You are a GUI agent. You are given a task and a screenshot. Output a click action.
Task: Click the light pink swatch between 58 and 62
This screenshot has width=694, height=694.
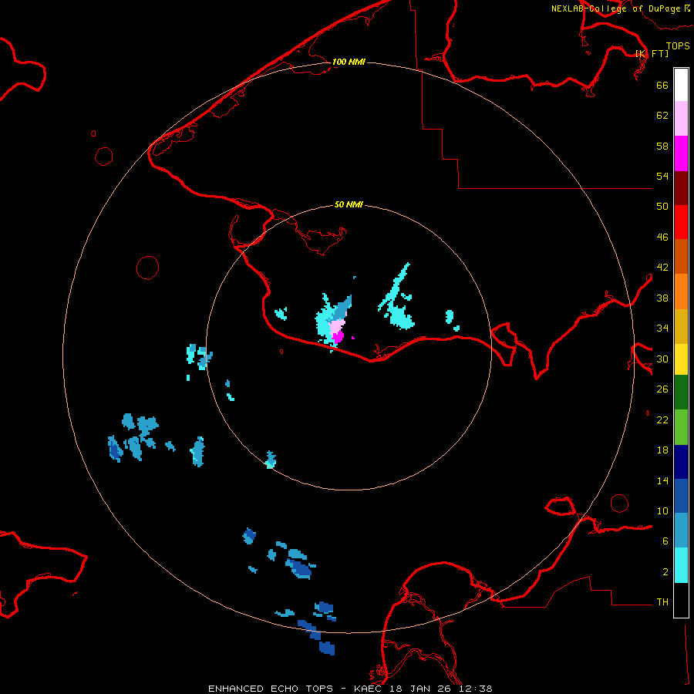click(x=681, y=118)
